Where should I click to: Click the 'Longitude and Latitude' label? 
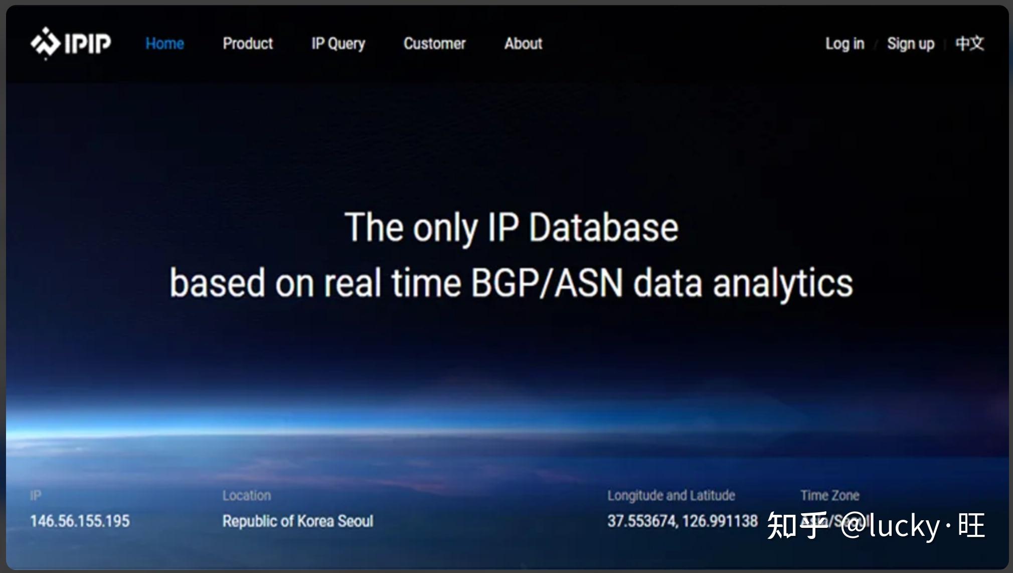(x=671, y=495)
